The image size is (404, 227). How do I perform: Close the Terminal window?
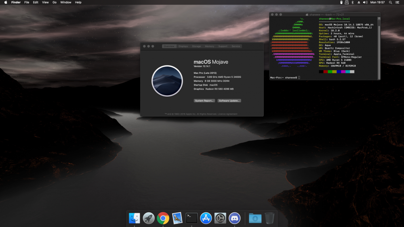272,15
